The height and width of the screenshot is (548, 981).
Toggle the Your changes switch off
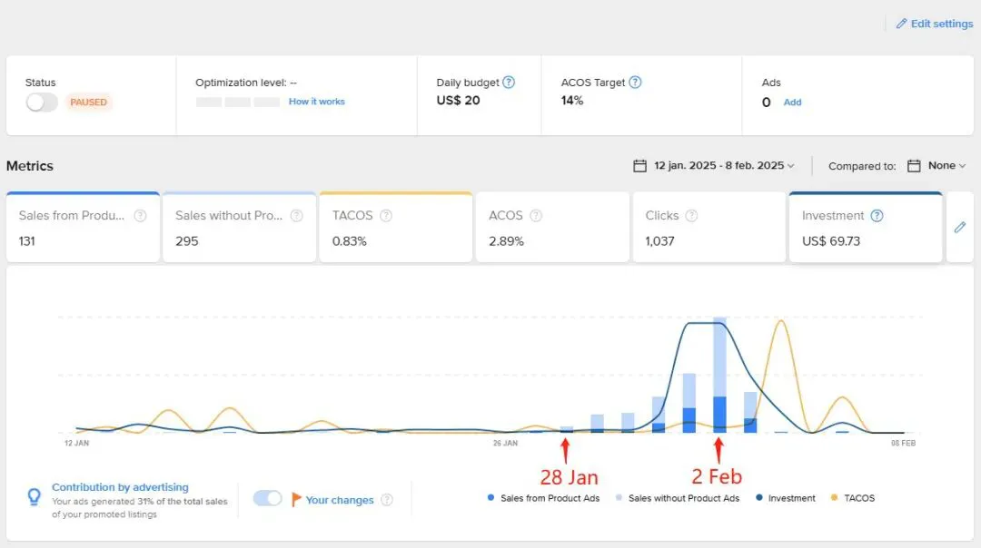(268, 498)
